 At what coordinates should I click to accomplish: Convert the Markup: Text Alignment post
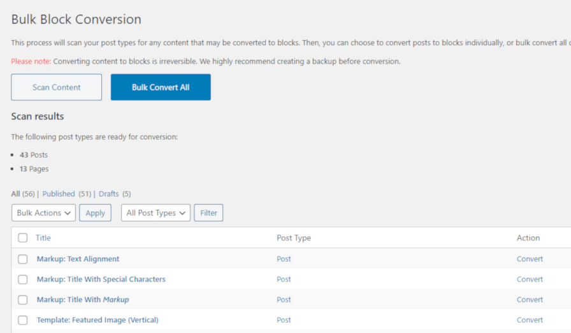point(530,259)
